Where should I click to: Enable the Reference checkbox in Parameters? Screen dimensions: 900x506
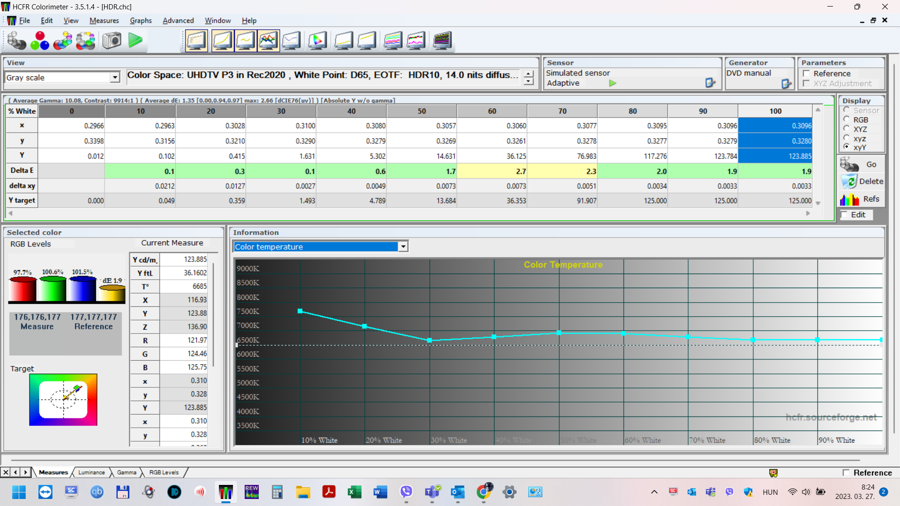coord(807,74)
